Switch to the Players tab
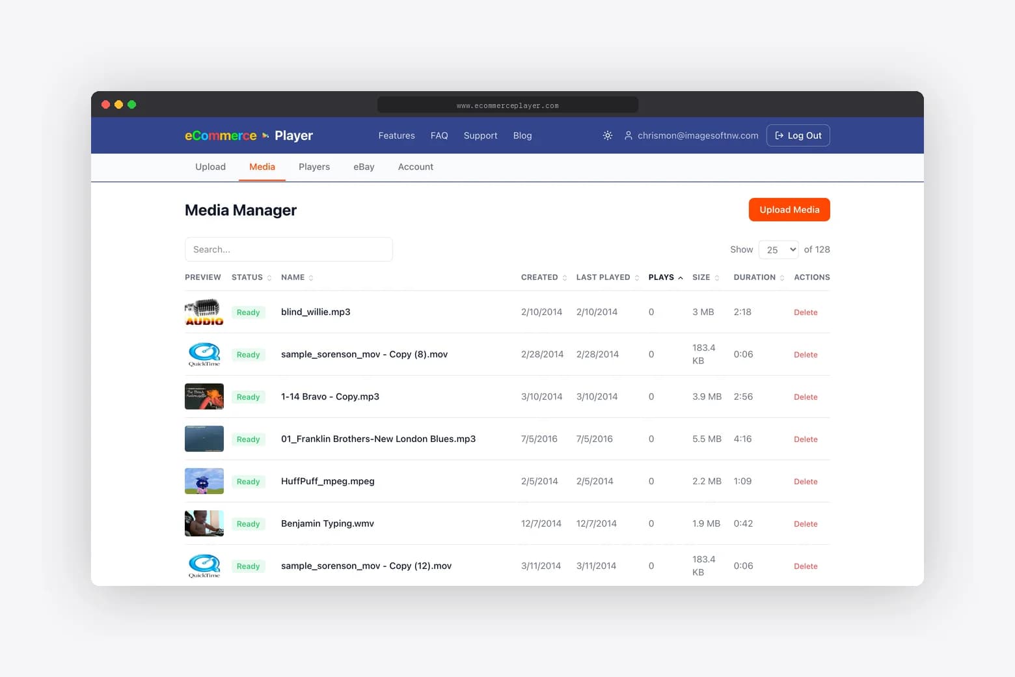 (x=314, y=167)
